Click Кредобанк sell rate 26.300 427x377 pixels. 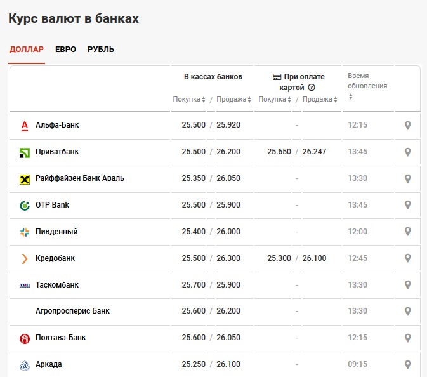tap(228, 258)
